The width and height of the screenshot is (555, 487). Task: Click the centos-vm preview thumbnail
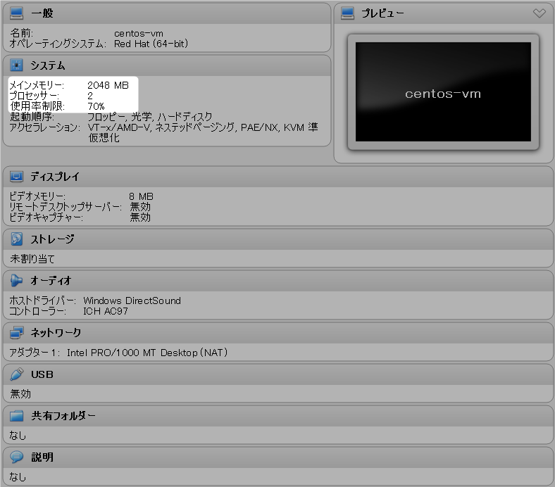point(443,92)
